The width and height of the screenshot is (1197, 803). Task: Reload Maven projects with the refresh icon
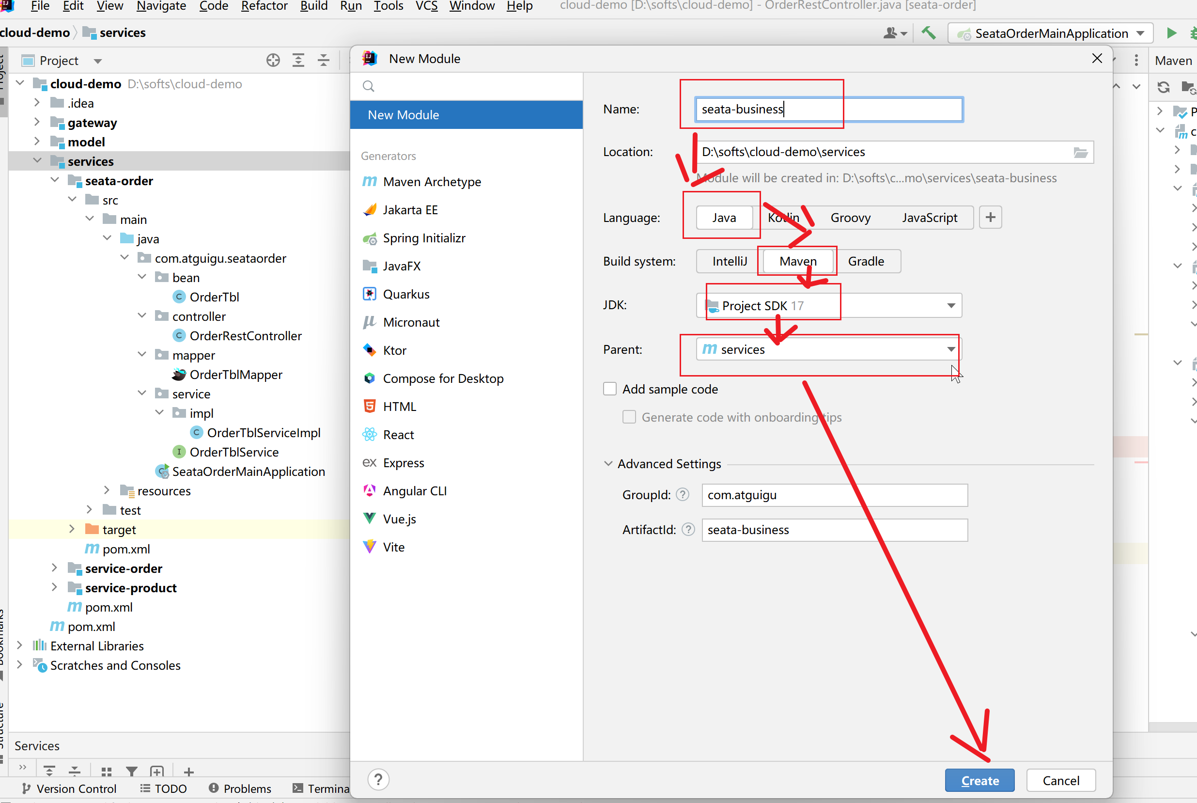1163,87
